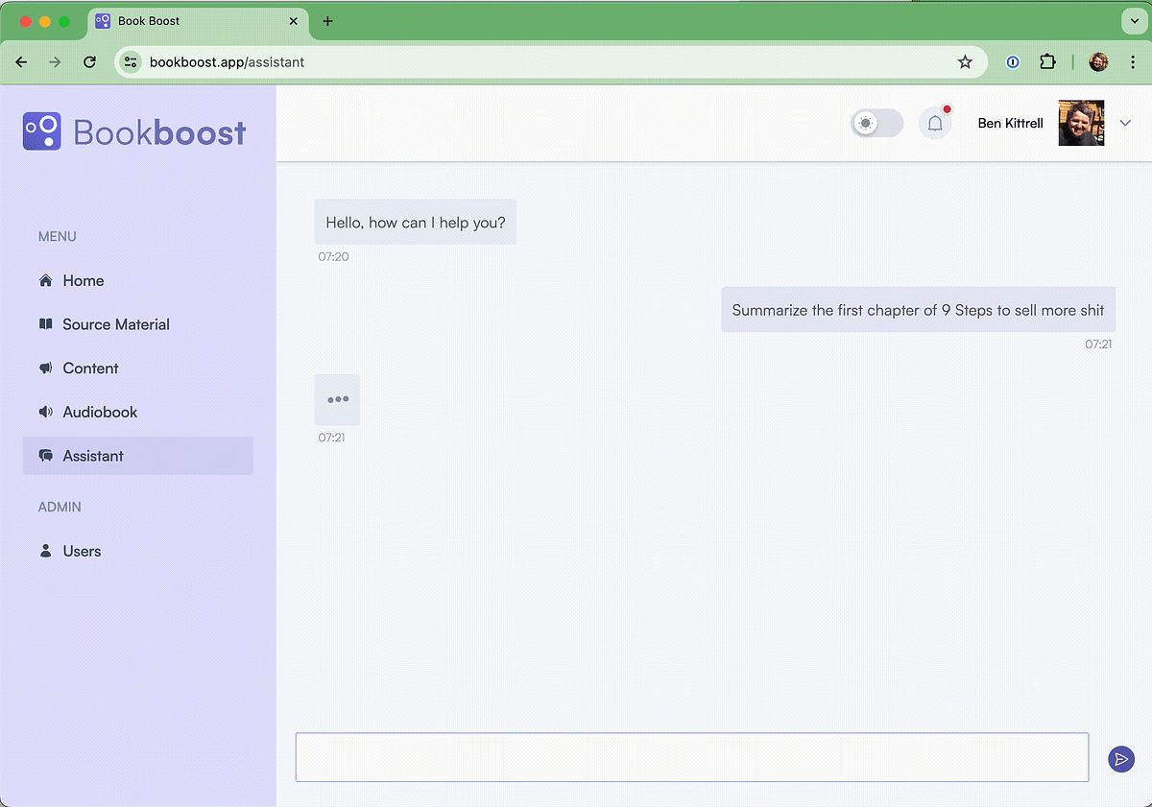The image size is (1152, 807).
Task: Go back using the browser back arrow
Action: tap(21, 62)
